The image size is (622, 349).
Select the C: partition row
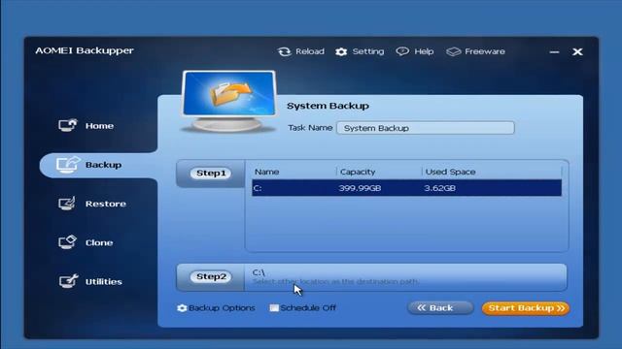(x=406, y=188)
